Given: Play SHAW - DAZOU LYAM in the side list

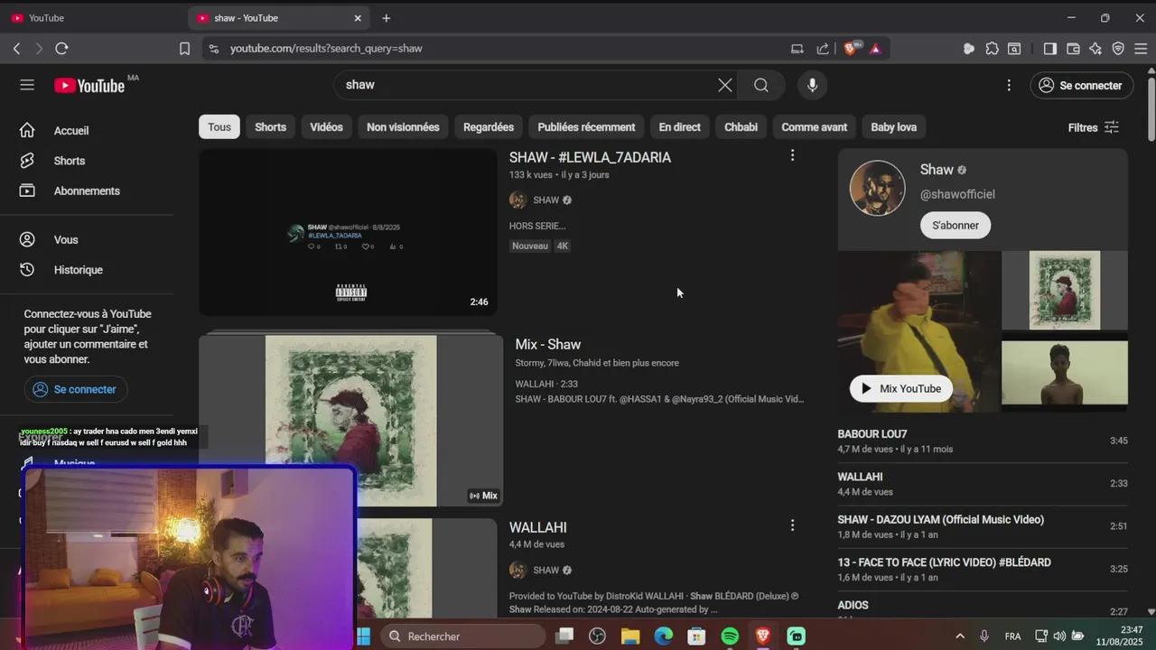Looking at the screenshot, I should pyautogui.click(x=983, y=526).
